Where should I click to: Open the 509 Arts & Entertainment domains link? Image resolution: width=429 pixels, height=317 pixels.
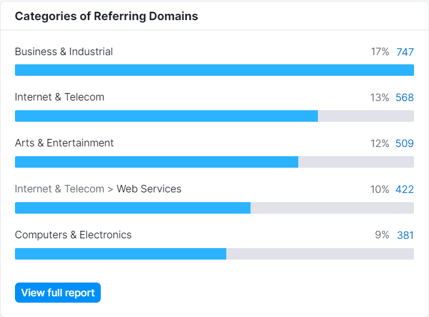point(405,143)
